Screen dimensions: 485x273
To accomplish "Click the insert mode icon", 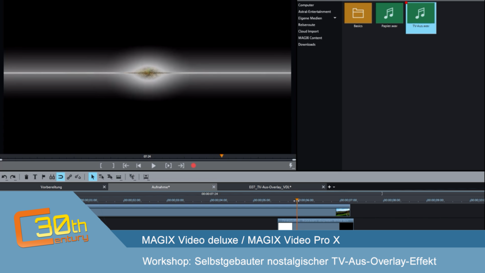I will [x=146, y=177].
